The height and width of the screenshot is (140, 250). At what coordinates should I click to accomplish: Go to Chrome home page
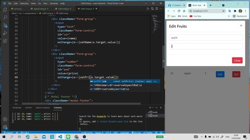coord(184,11)
